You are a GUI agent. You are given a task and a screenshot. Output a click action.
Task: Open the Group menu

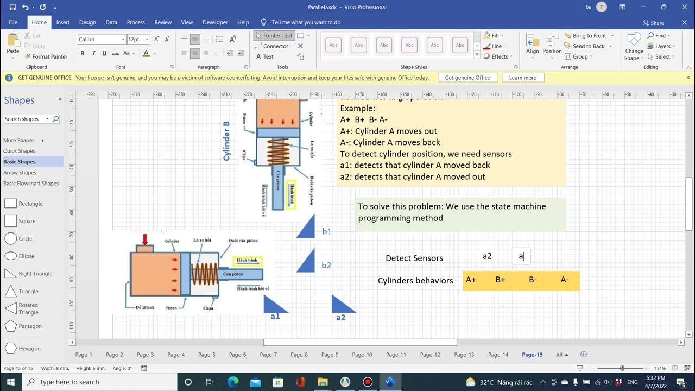(x=579, y=56)
